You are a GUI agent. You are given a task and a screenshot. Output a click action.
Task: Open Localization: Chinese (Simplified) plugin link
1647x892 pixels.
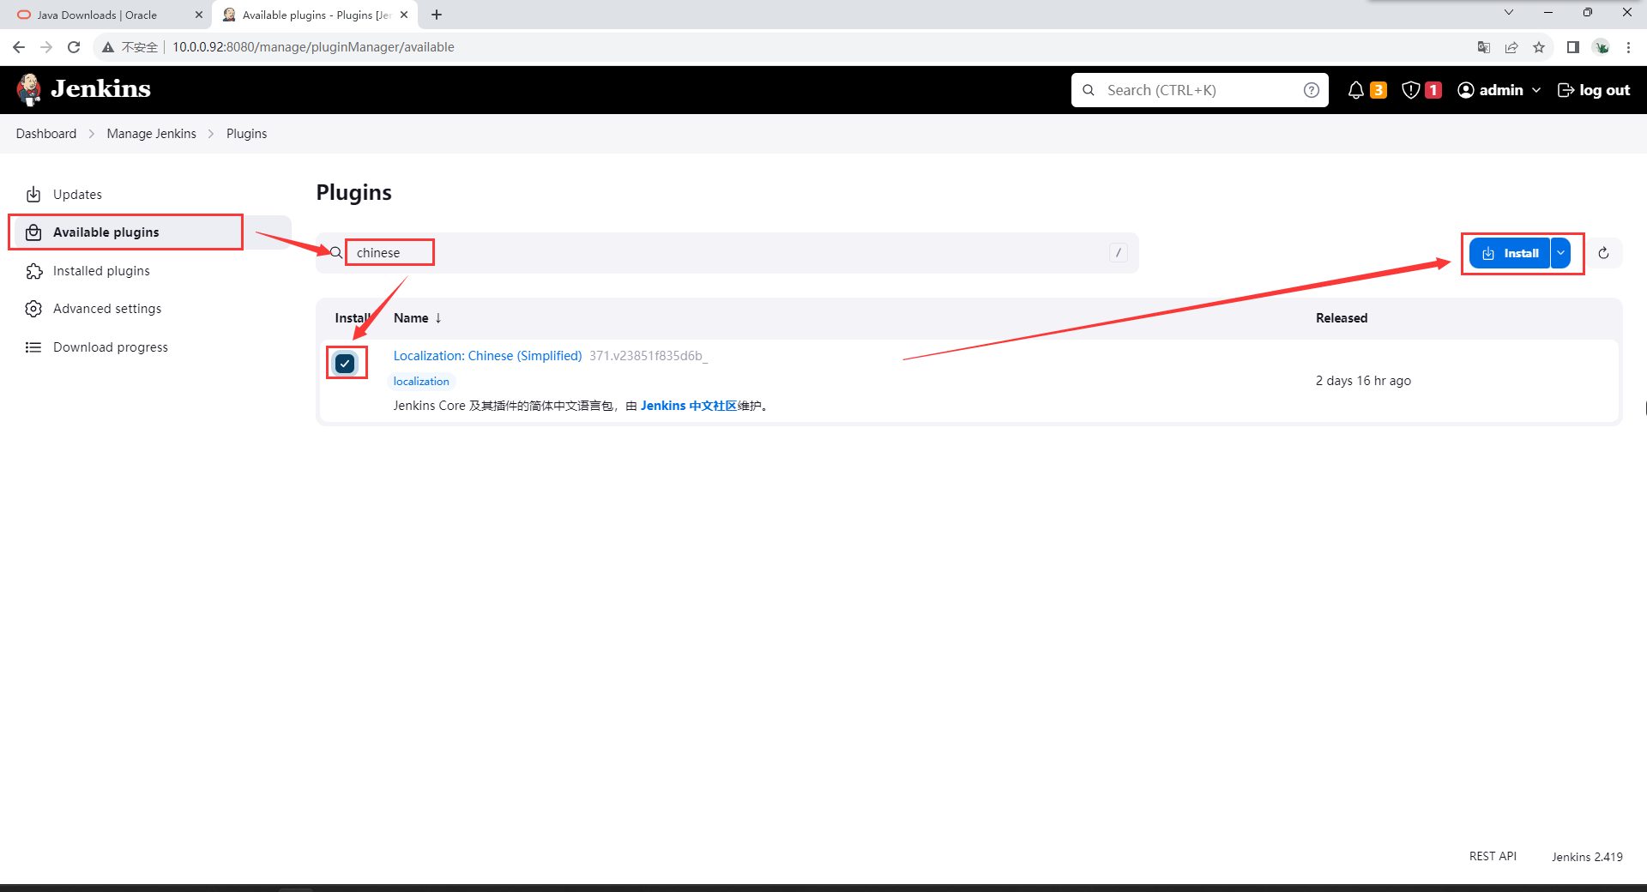tap(487, 356)
